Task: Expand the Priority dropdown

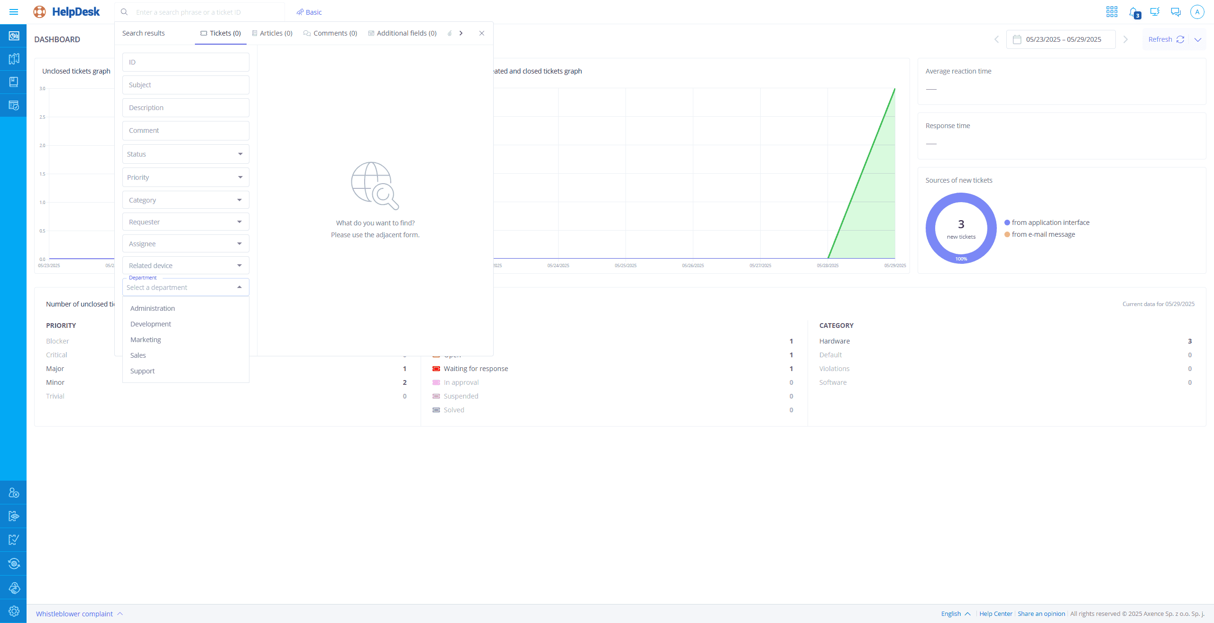Action: 186,177
